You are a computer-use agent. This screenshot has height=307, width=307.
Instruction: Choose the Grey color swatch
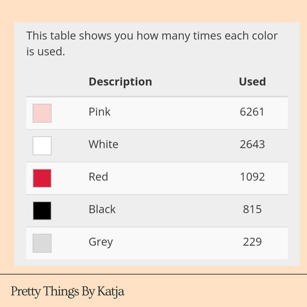42,243
